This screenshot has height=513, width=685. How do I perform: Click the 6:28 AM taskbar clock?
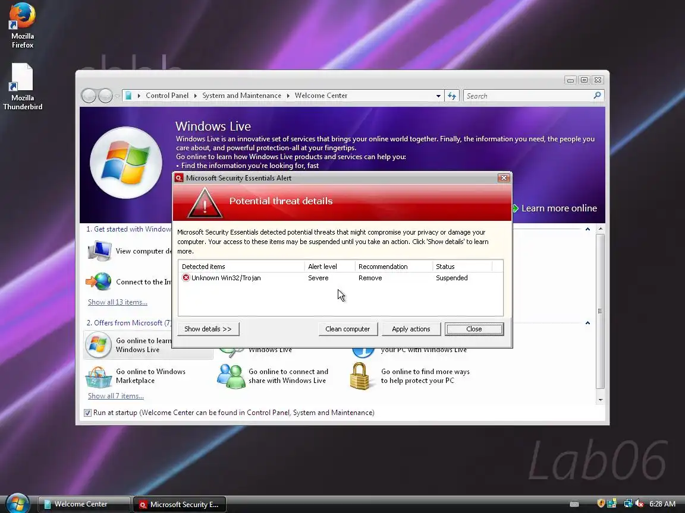point(662,504)
